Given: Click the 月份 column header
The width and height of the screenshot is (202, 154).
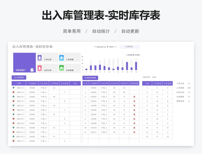Looking at the screenshot, I should (x=147, y=83).
